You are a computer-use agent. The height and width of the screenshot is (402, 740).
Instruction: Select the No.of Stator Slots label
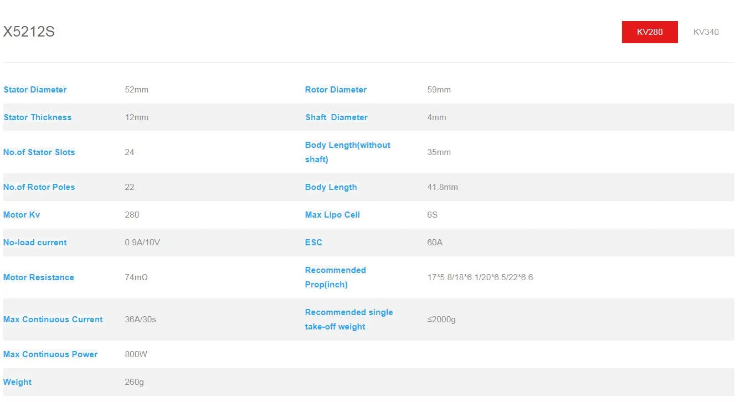(x=39, y=152)
